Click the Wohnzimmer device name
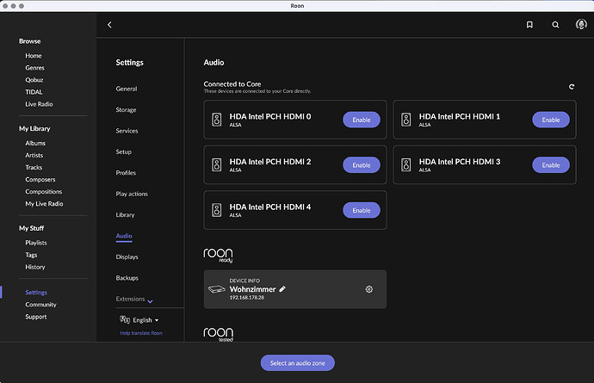The width and height of the screenshot is (594, 383). coord(253,289)
